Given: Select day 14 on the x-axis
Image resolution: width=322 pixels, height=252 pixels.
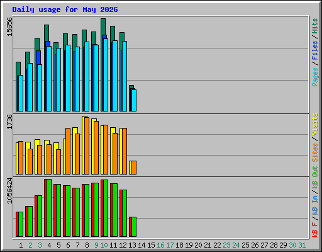Looking at the screenshot, I should click(142, 245).
